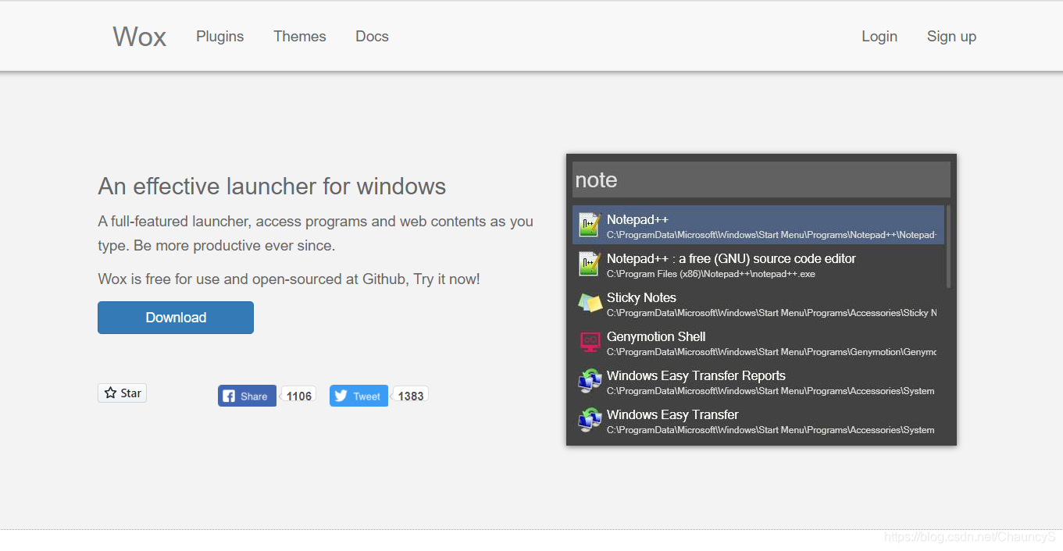Click the star icon in Star button
This screenshot has width=1063, height=551.
(110, 393)
